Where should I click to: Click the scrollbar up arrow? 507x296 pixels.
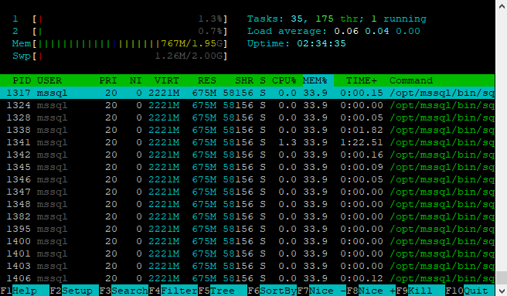(x=502, y=6)
